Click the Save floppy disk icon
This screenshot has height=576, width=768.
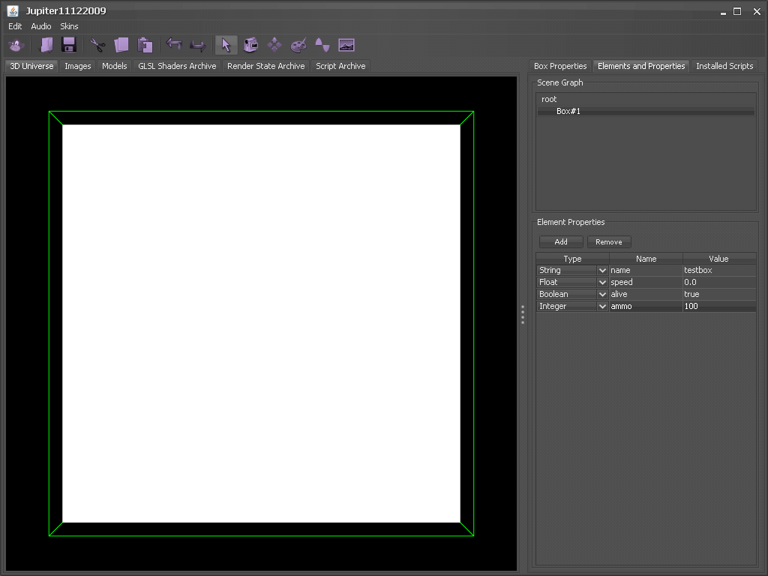[x=69, y=45]
